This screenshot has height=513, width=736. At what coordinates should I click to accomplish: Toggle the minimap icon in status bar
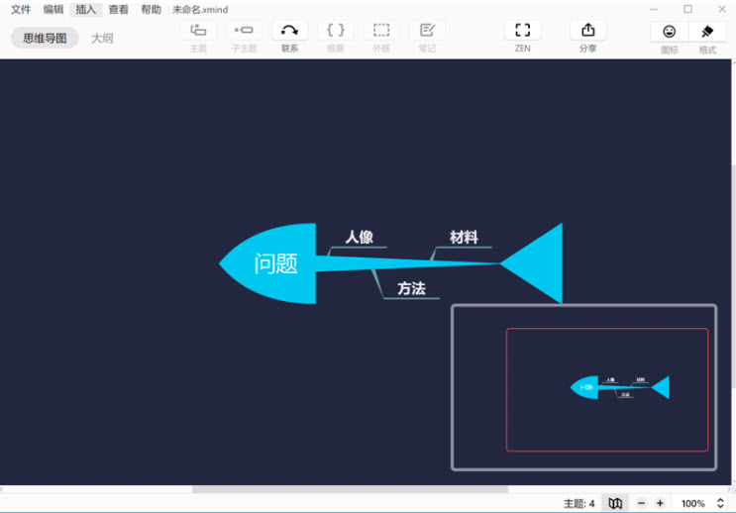tap(615, 503)
